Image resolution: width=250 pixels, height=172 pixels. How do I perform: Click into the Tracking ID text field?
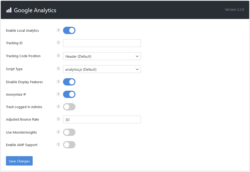(102, 43)
